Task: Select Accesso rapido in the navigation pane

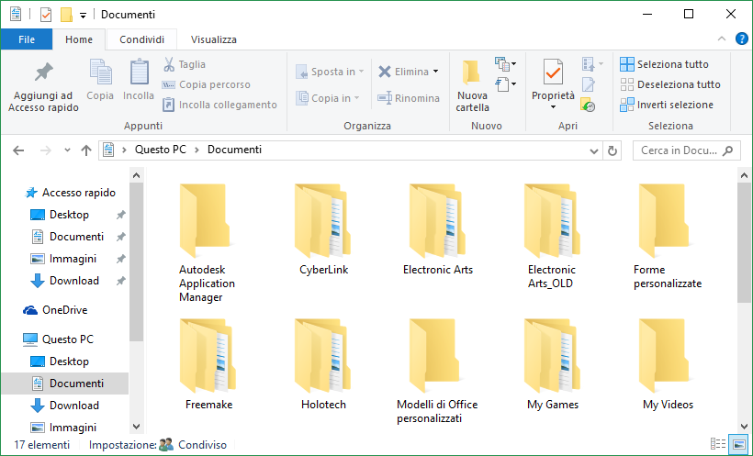Action: 70,193
